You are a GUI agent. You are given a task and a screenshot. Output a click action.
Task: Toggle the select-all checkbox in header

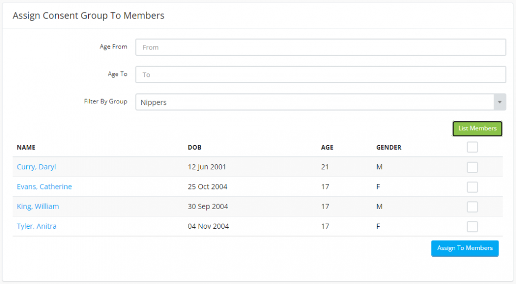point(472,147)
